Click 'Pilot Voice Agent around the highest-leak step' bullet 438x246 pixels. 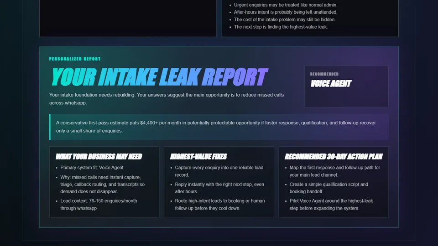[331, 205]
